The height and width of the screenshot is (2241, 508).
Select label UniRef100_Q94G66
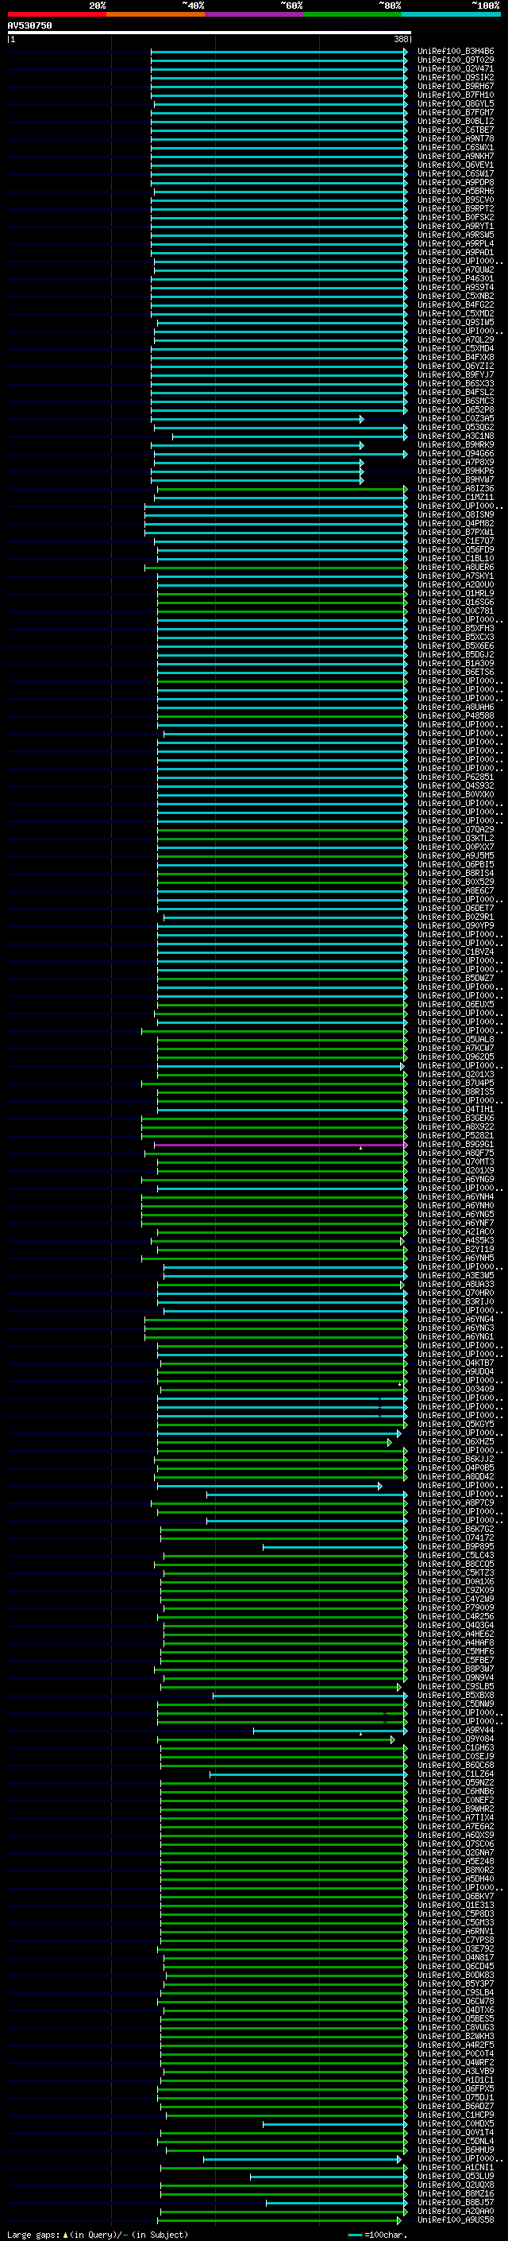pyautogui.click(x=456, y=454)
